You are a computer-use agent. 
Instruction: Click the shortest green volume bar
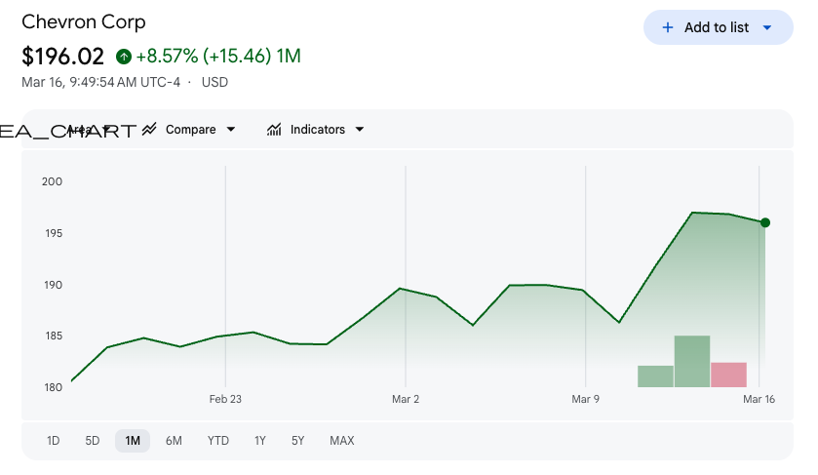[655, 376]
